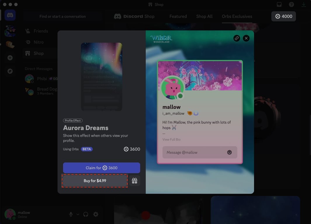This screenshot has width=311, height=224.
Task: Click the starry shop item card behind dialog
Action: tap(255, 210)
